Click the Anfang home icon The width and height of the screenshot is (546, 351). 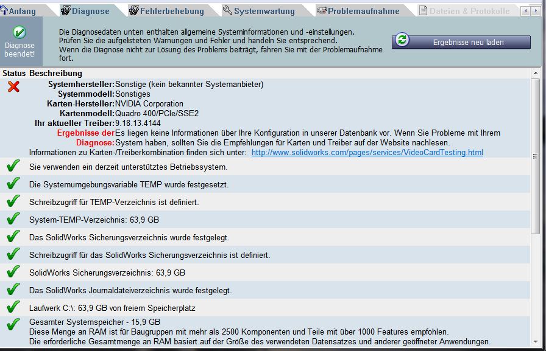4,11
